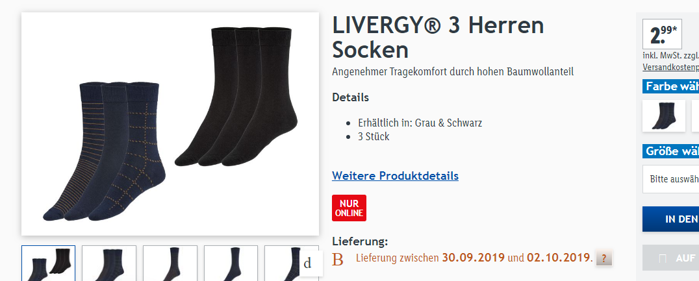699x281 pixels.
Task: Click the question mark delivery info icon
Action: click(x=604, y=258)
